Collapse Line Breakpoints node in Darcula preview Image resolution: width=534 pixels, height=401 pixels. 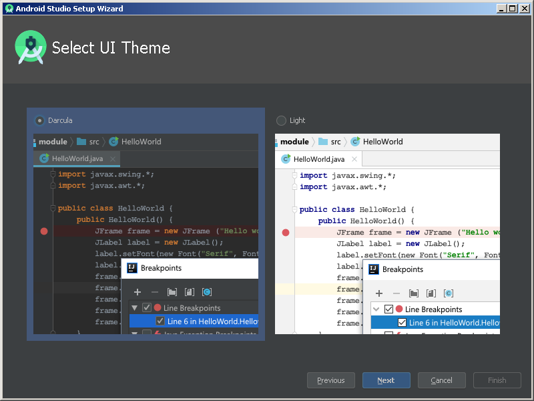click(135, 308)
